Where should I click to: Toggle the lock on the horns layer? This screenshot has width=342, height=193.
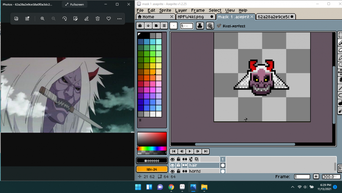178,171
